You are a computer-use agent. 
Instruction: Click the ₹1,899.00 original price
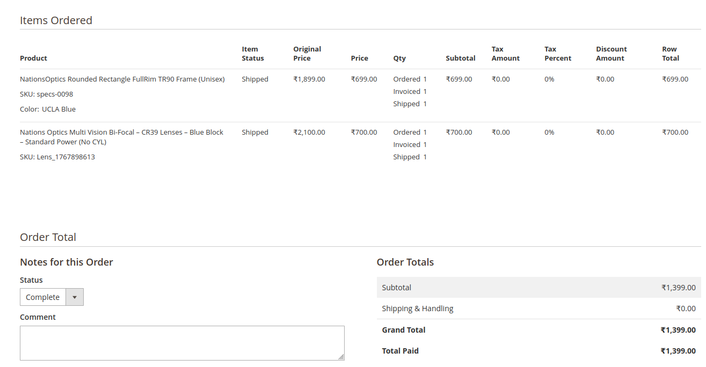point(309,79)
